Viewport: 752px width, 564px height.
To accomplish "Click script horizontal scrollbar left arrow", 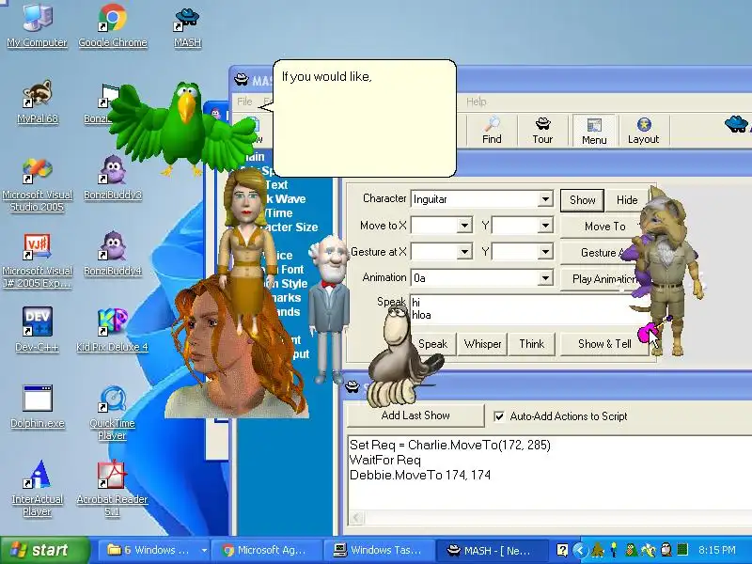I will [x=356, y=518].
